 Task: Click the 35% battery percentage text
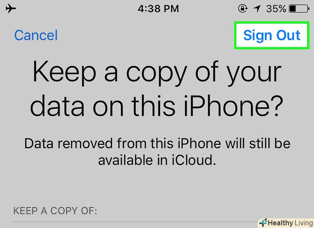276,9
